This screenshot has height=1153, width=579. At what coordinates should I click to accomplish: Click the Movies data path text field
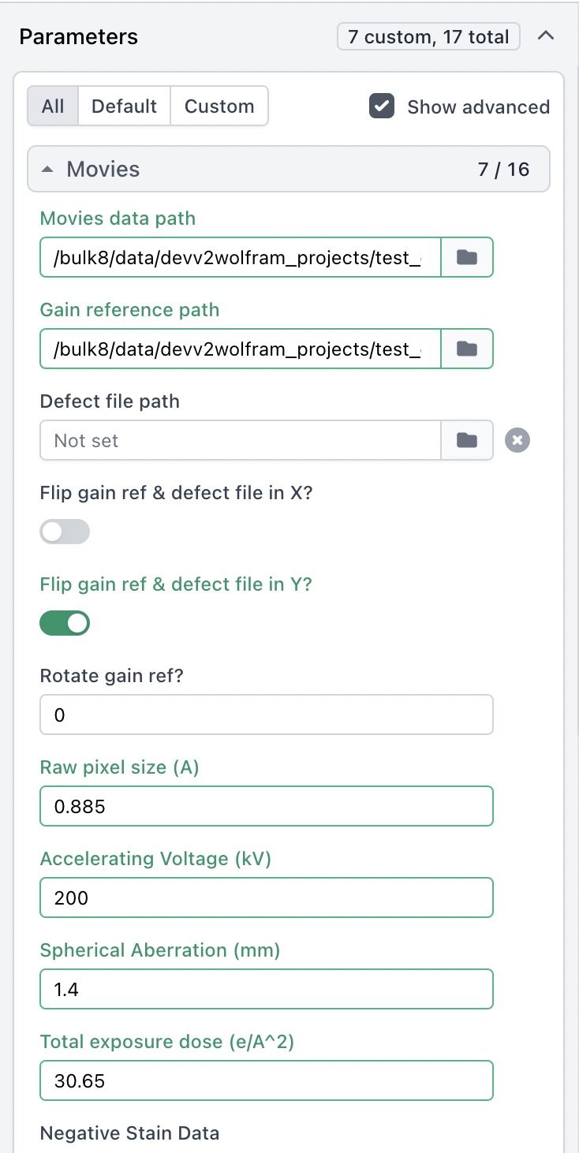[x=240, y=257]
